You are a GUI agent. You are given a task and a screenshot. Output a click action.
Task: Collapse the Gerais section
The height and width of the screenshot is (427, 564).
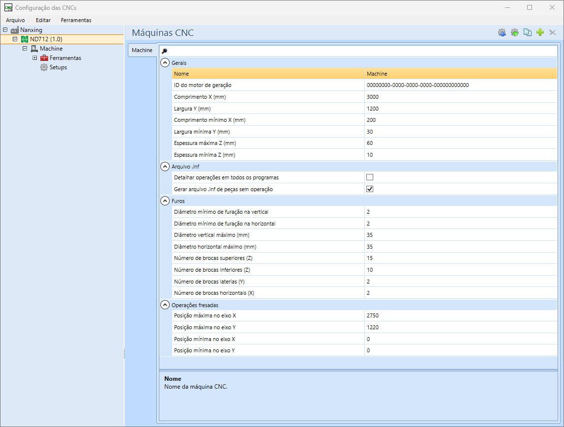click(x=165, y=63)
